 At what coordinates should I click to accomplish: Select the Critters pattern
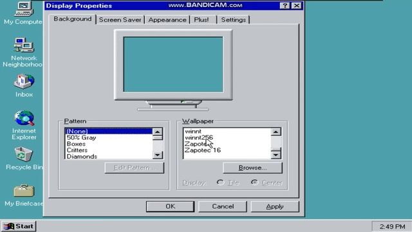pos(109,150)
